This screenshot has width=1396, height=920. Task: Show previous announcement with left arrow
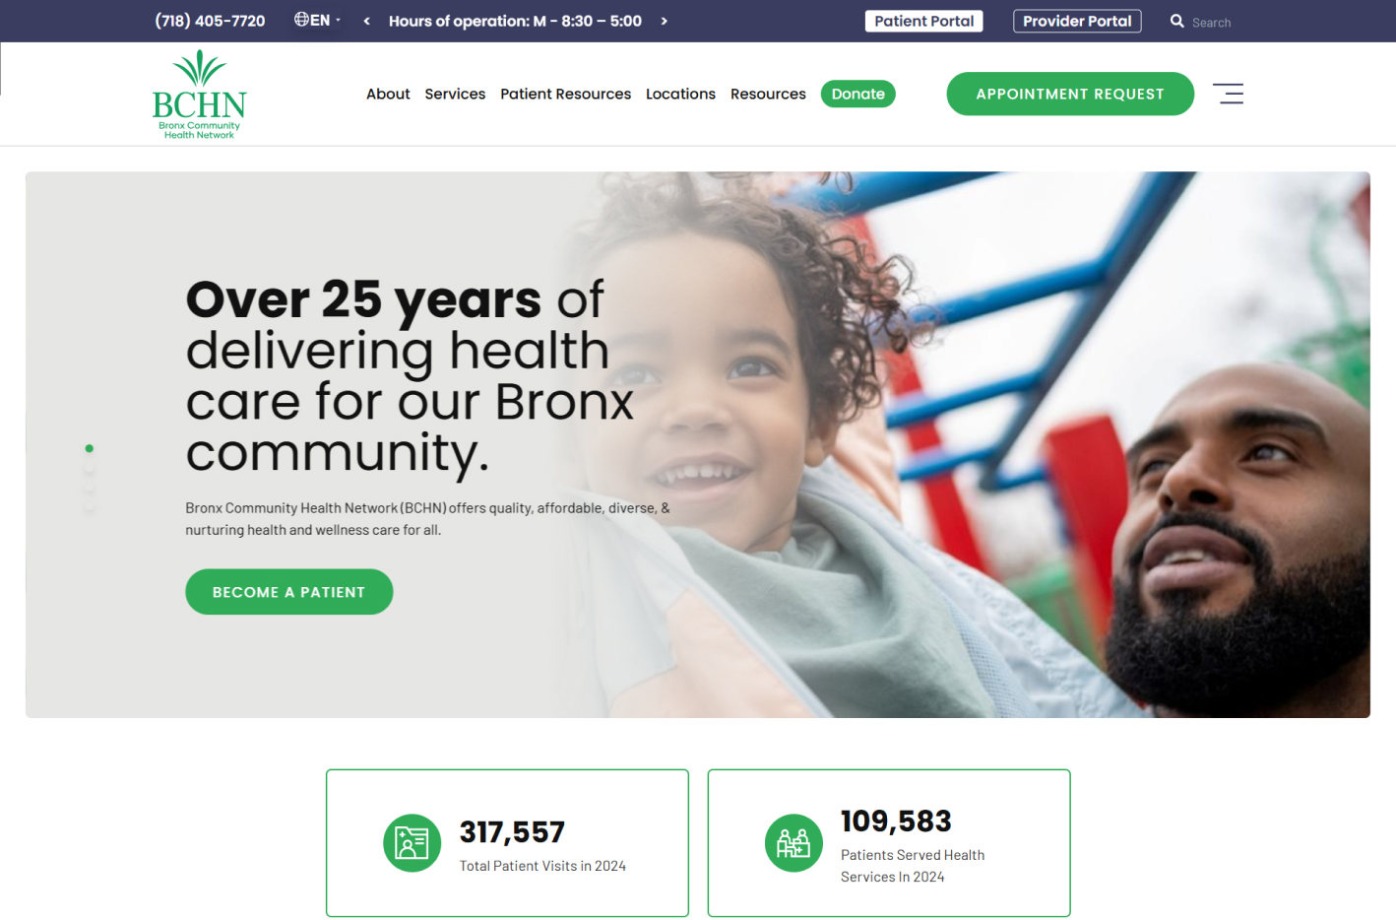pyautogui.click(x=366, y=21)
